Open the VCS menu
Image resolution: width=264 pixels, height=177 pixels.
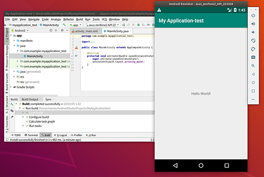click(x=104, y=19)
